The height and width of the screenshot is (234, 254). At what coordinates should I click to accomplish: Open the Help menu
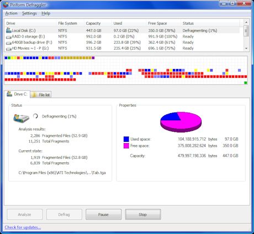(x=46, y=13)
